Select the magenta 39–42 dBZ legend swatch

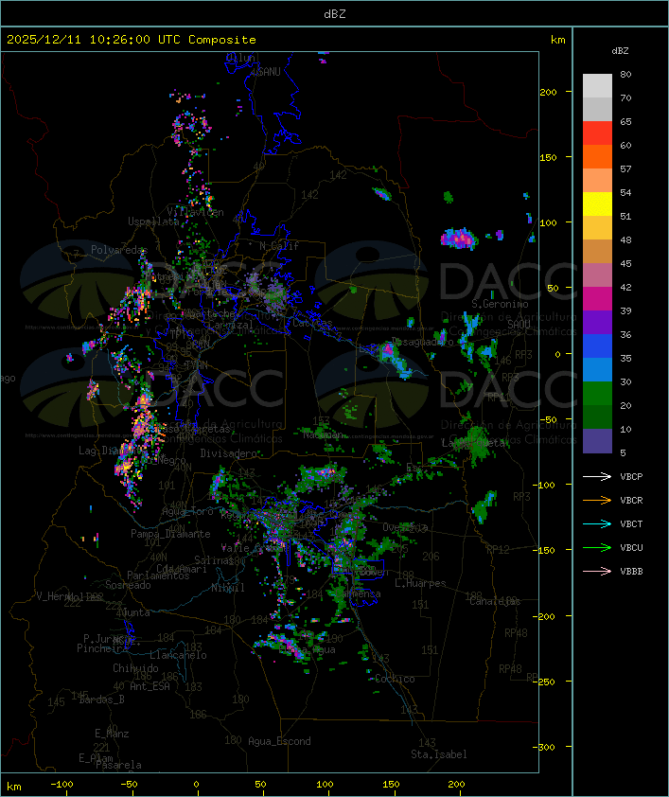[597, 299]
